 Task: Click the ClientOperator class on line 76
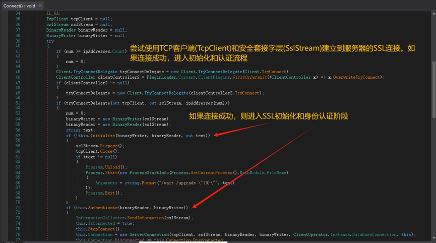point(310,234)
